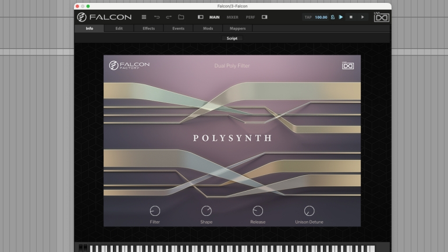448x252 pixels.
Task: Click the Unison Detune knob
Action: pos(309,211)
